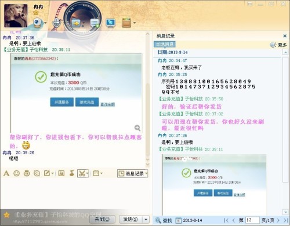Viewport: 290px width, 226px height.
Task: Open the recharge success image in chat
Action: 77,93
